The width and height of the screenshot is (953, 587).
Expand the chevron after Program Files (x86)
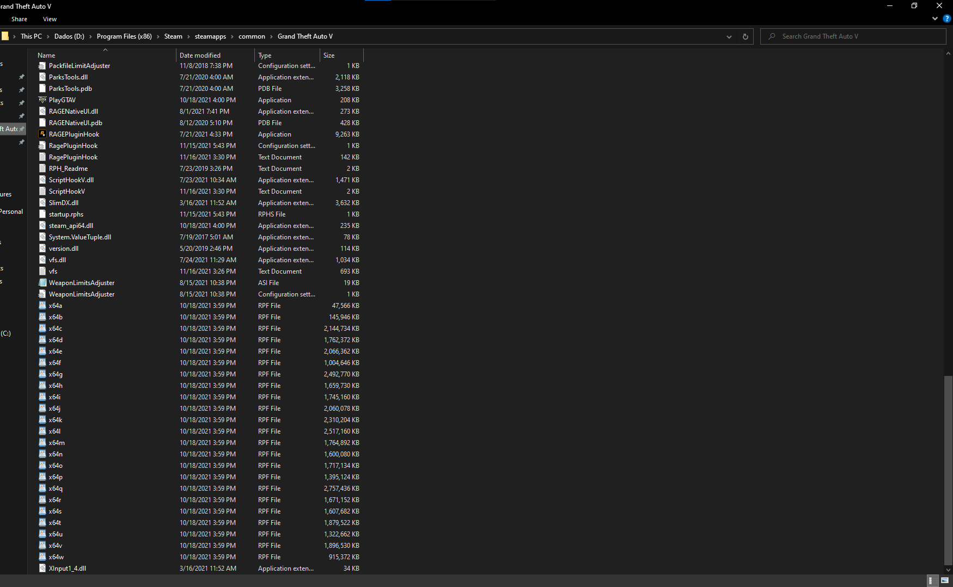158,36
